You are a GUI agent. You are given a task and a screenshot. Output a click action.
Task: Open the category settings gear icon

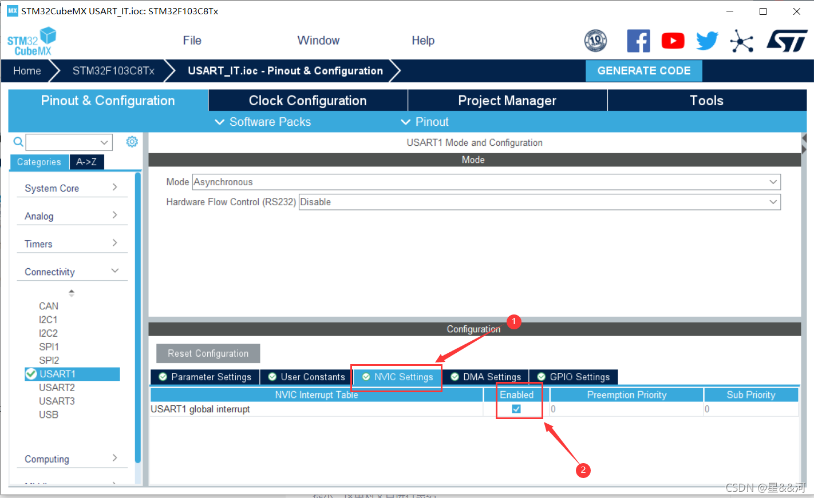pos(132,141)
